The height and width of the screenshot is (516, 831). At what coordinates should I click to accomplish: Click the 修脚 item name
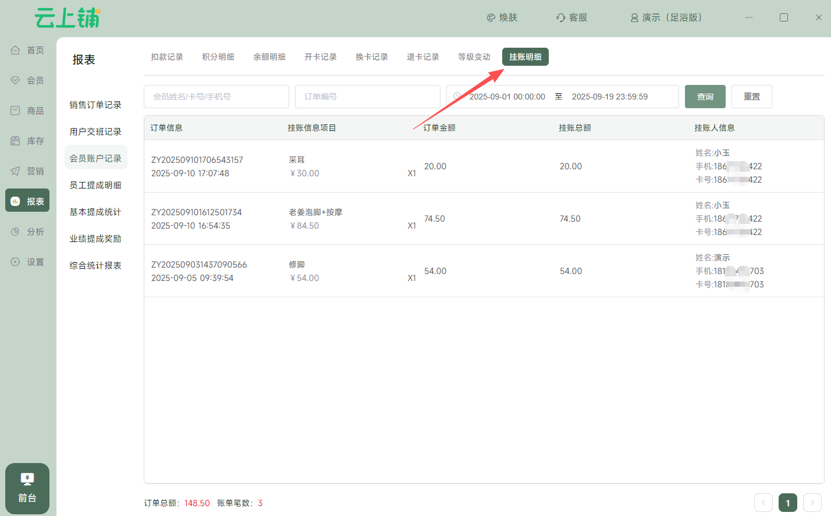coord(297,265)
